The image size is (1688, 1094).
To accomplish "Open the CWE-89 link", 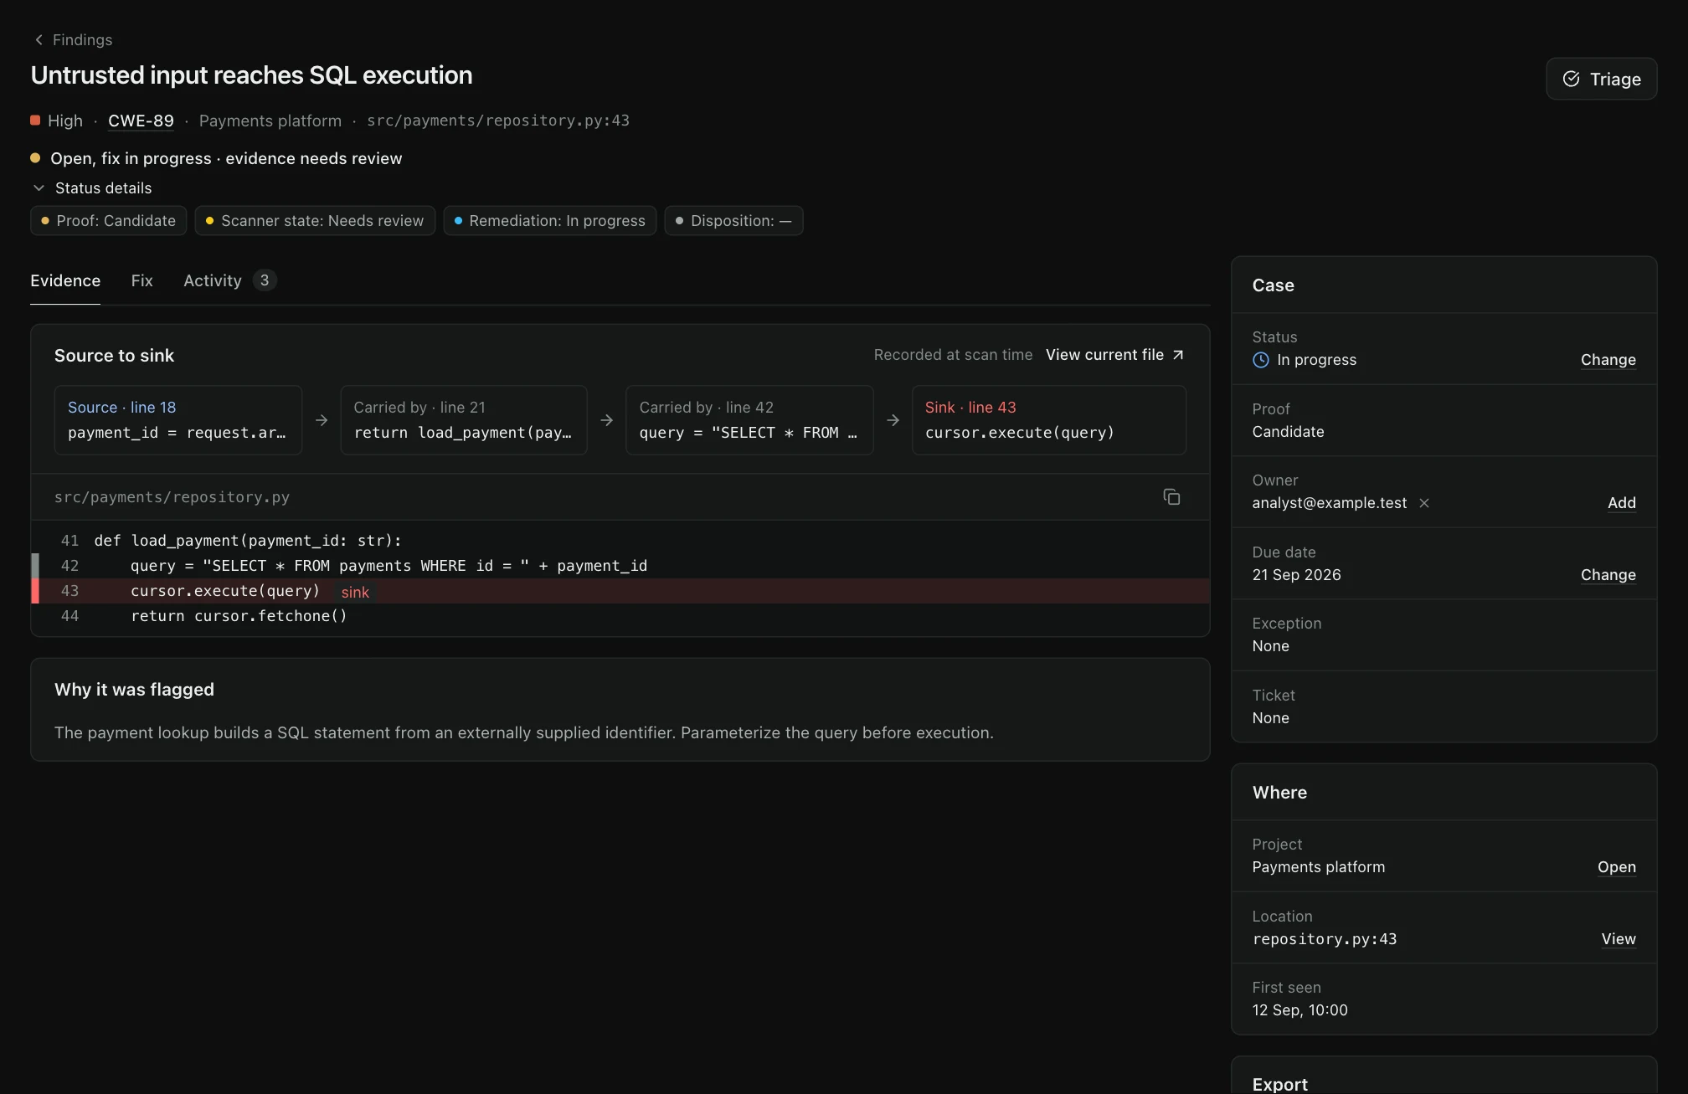I will coord(141,121).
